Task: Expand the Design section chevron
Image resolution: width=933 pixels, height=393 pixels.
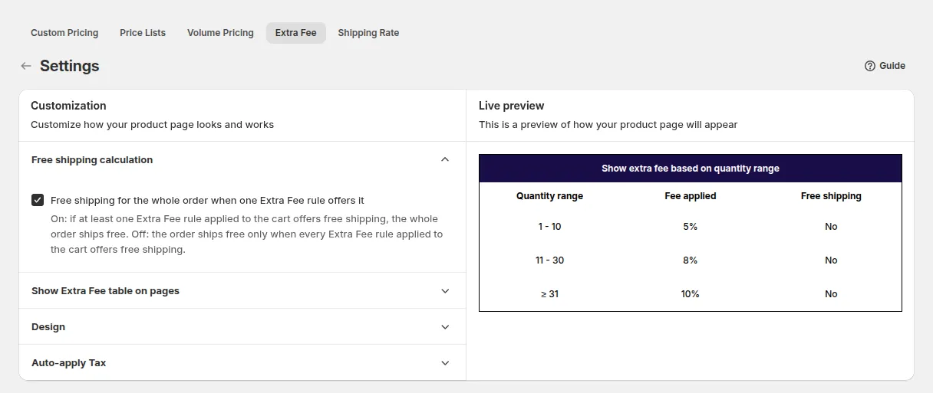Action: tap(445, 327)
